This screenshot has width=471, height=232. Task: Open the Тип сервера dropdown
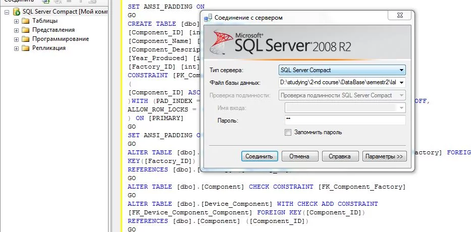point(401,70)
